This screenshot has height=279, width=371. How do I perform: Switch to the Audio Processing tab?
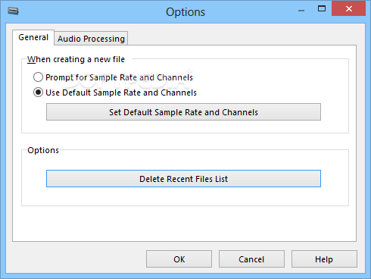(x=91, y=39)
